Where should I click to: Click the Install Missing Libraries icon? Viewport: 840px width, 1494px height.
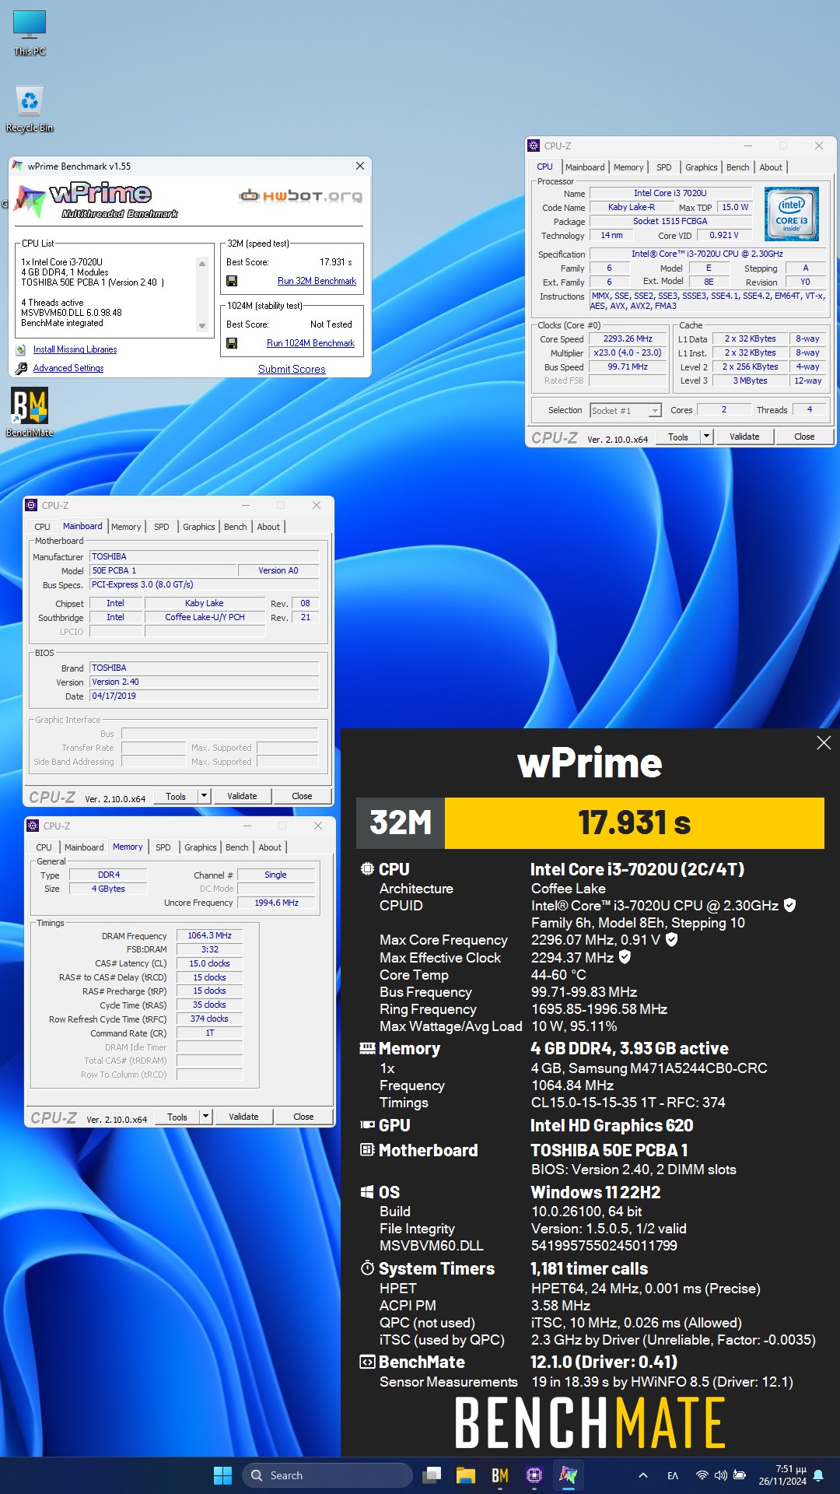21,349
